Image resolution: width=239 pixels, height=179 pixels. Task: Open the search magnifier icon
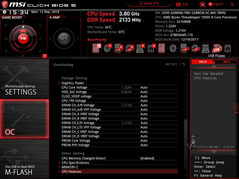coord(202,4)
